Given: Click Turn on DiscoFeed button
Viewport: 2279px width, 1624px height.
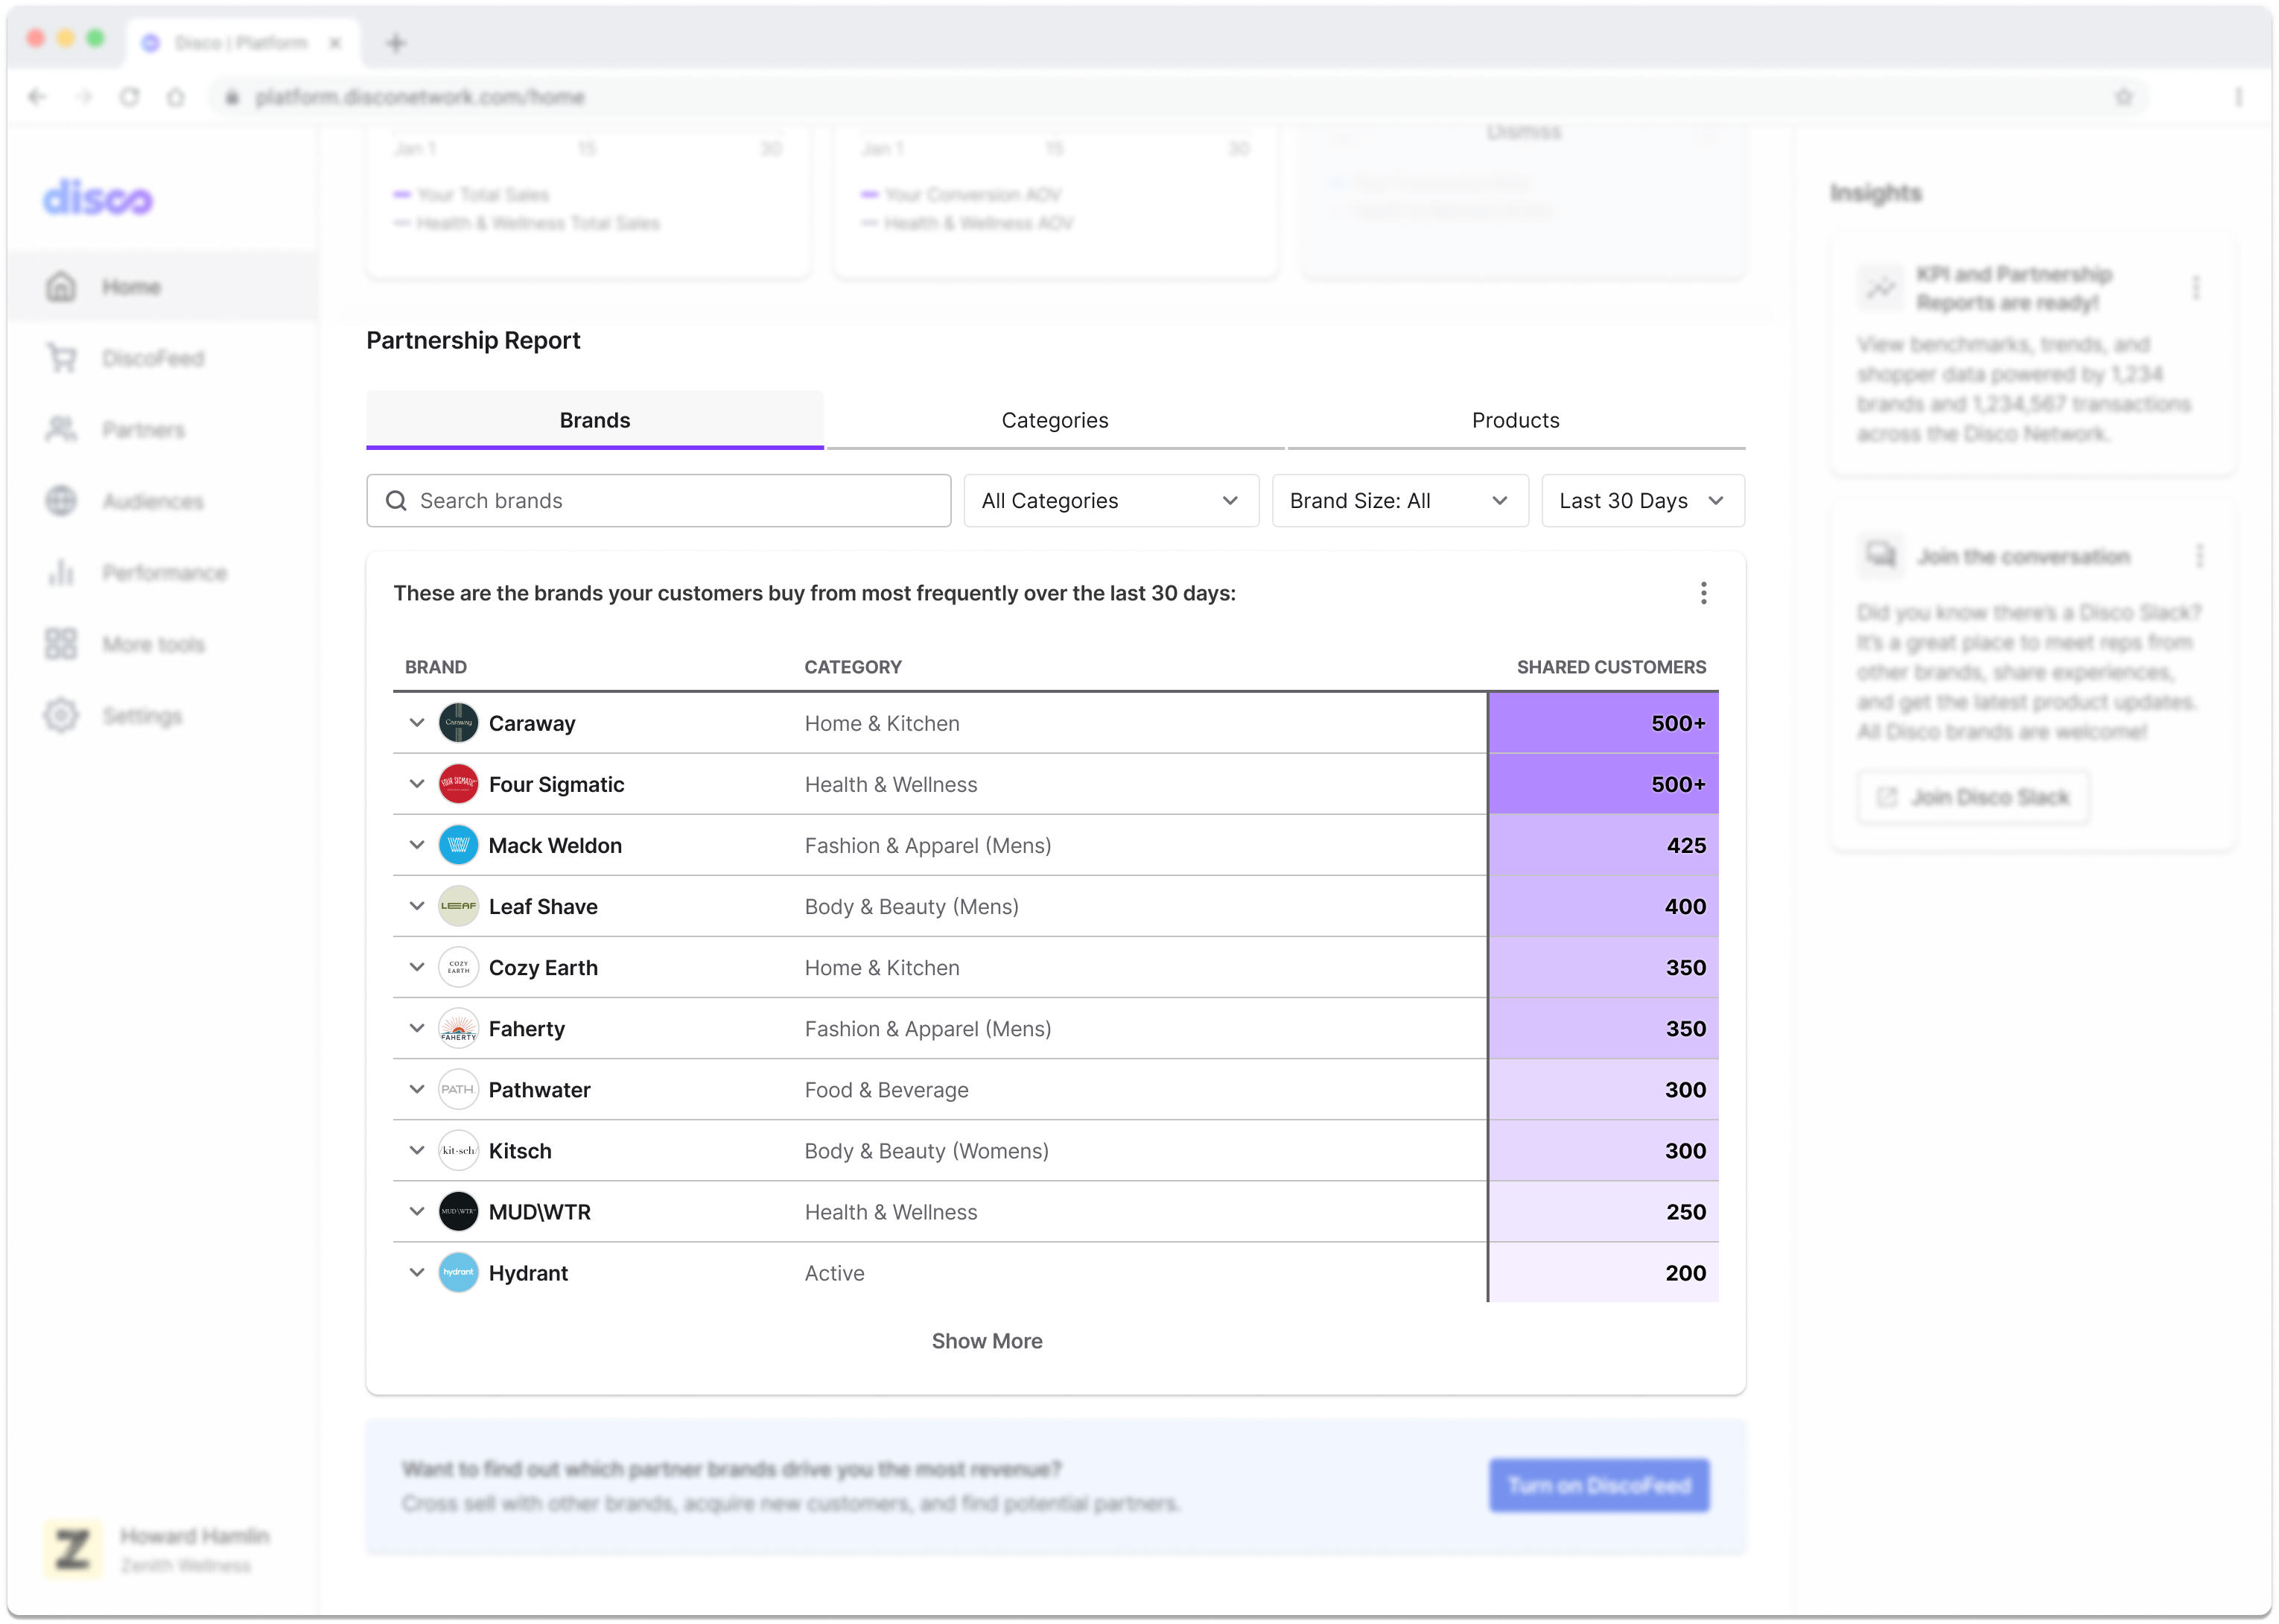Looking at the screenshot, I should coord(1598,1485).
